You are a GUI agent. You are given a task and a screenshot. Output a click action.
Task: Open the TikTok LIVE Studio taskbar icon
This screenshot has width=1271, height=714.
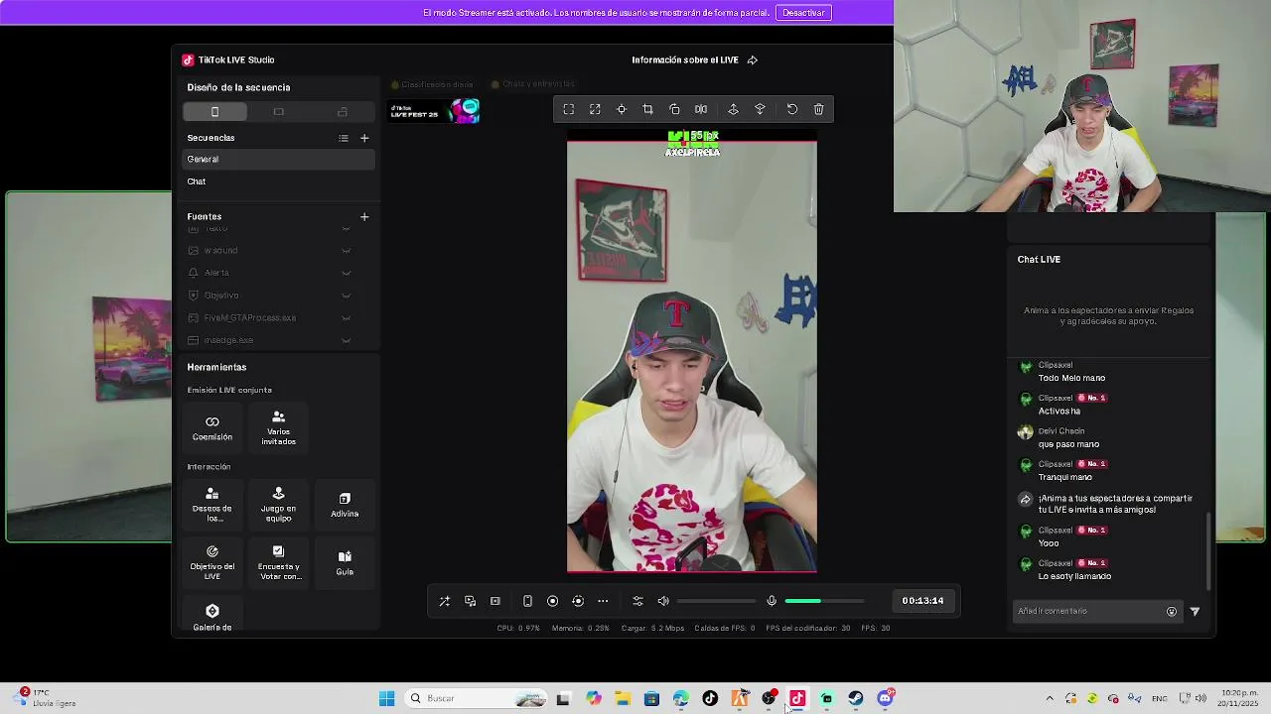pos(797,698)
